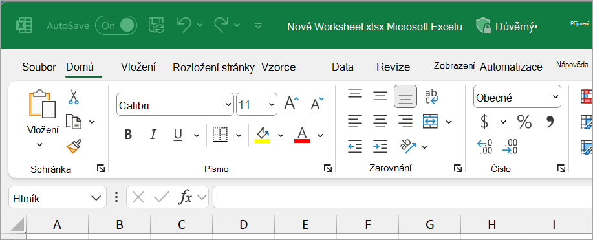Click the Merge and Center icon
The height and width of the screenshot is (240, 593).
point(431,121)
